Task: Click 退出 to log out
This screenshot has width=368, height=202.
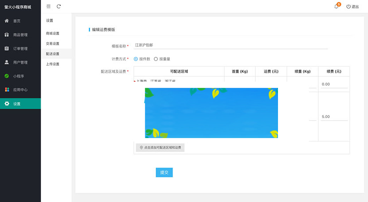Action: [x=352, y=7]
